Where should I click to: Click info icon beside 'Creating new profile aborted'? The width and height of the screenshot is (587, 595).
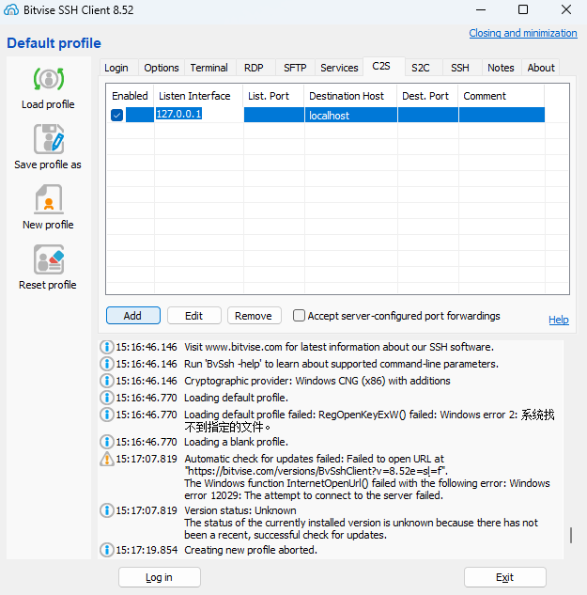pyautogui.click(x=106, y=550)
